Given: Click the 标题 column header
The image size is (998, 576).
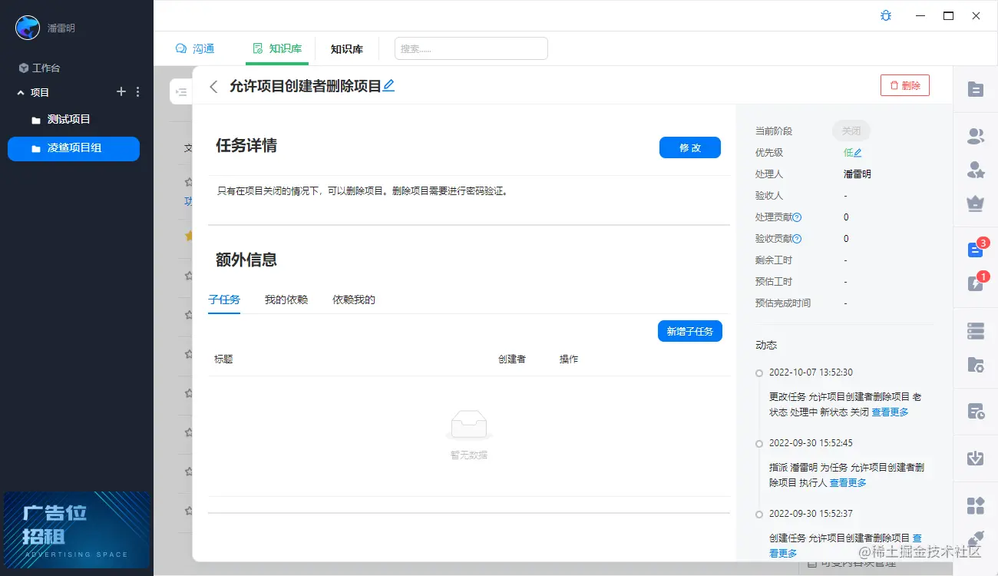Looking at the screenshot, I should coord(223,359).
